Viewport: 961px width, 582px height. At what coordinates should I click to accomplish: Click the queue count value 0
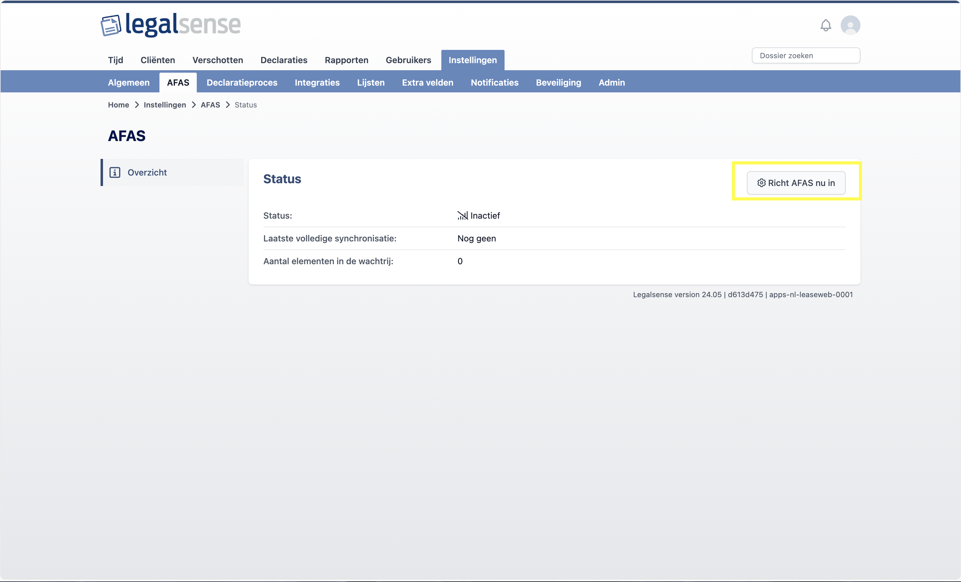pyautogui.click(x=460, y=261)
